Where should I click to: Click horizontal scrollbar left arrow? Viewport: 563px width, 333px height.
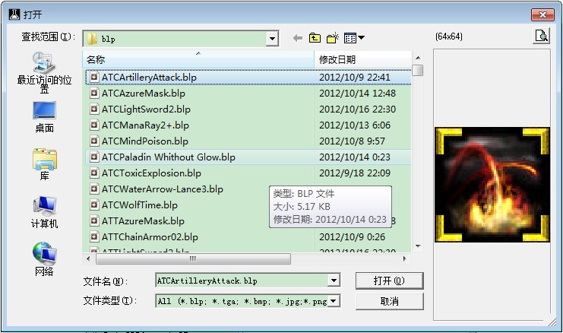[88, 258]
